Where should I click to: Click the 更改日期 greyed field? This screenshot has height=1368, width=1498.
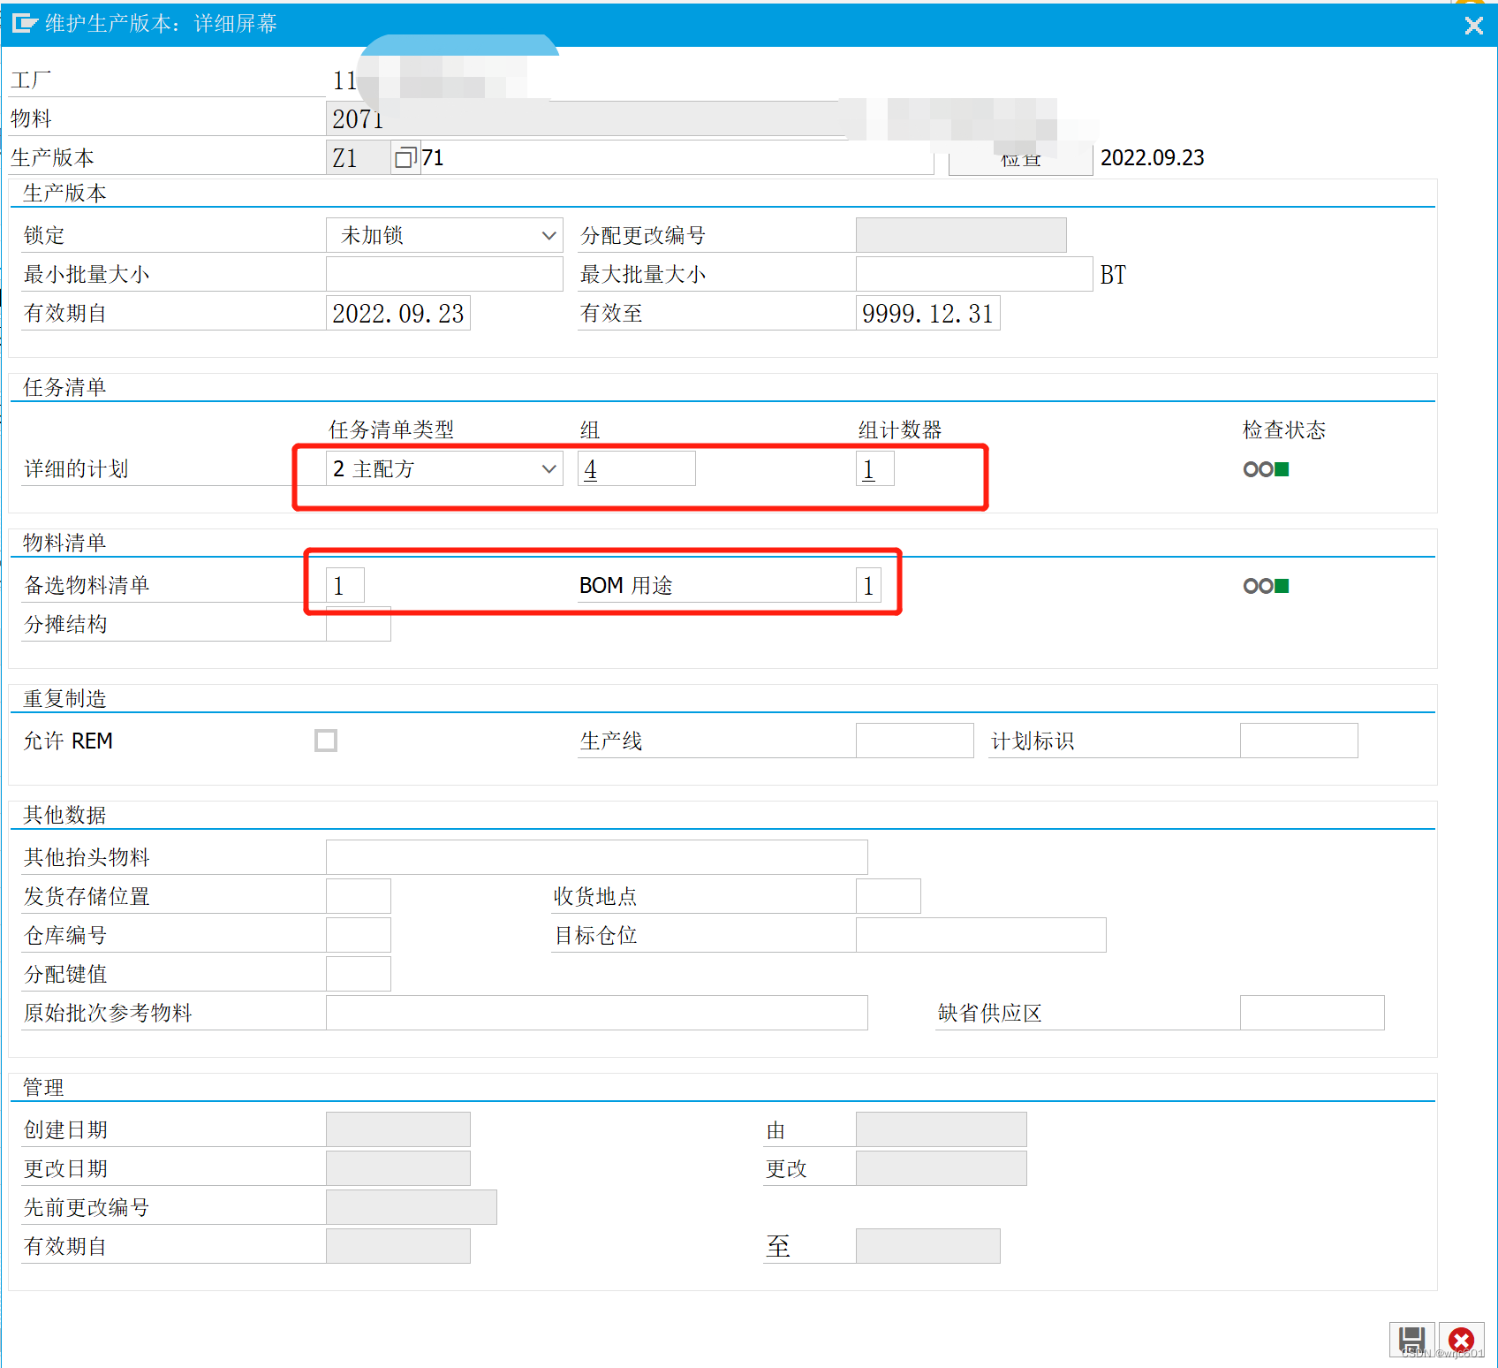[x=398, y=1168]
